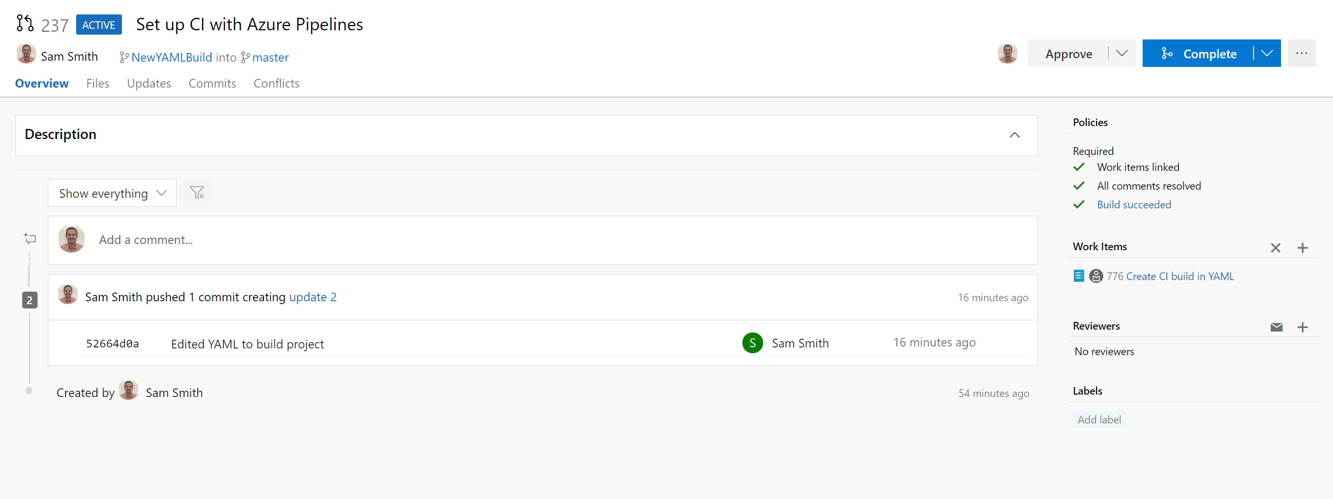Switch to the Files tab

(97, 83)
